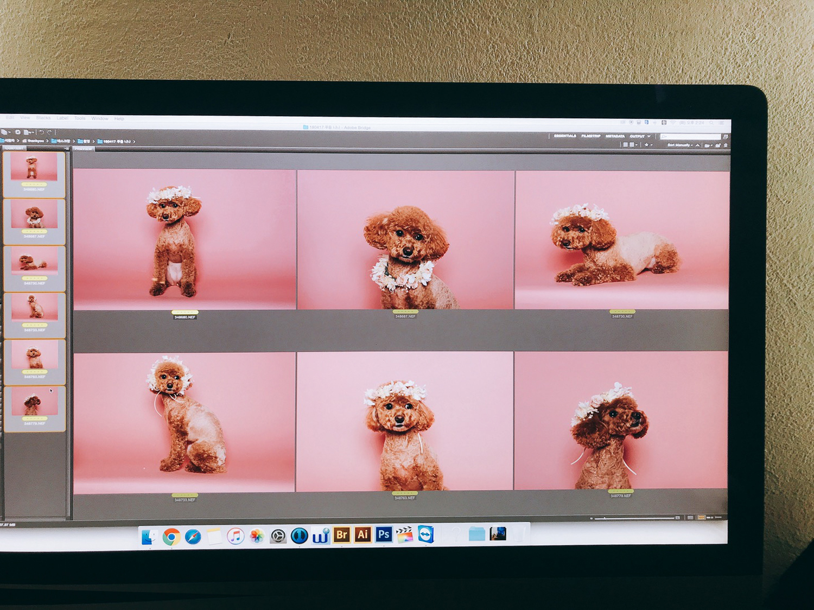Select thumbnail 348763.NEF in Content panel
Image resolution: width=814 pixels, height=610 pixels.
[34, 362]
